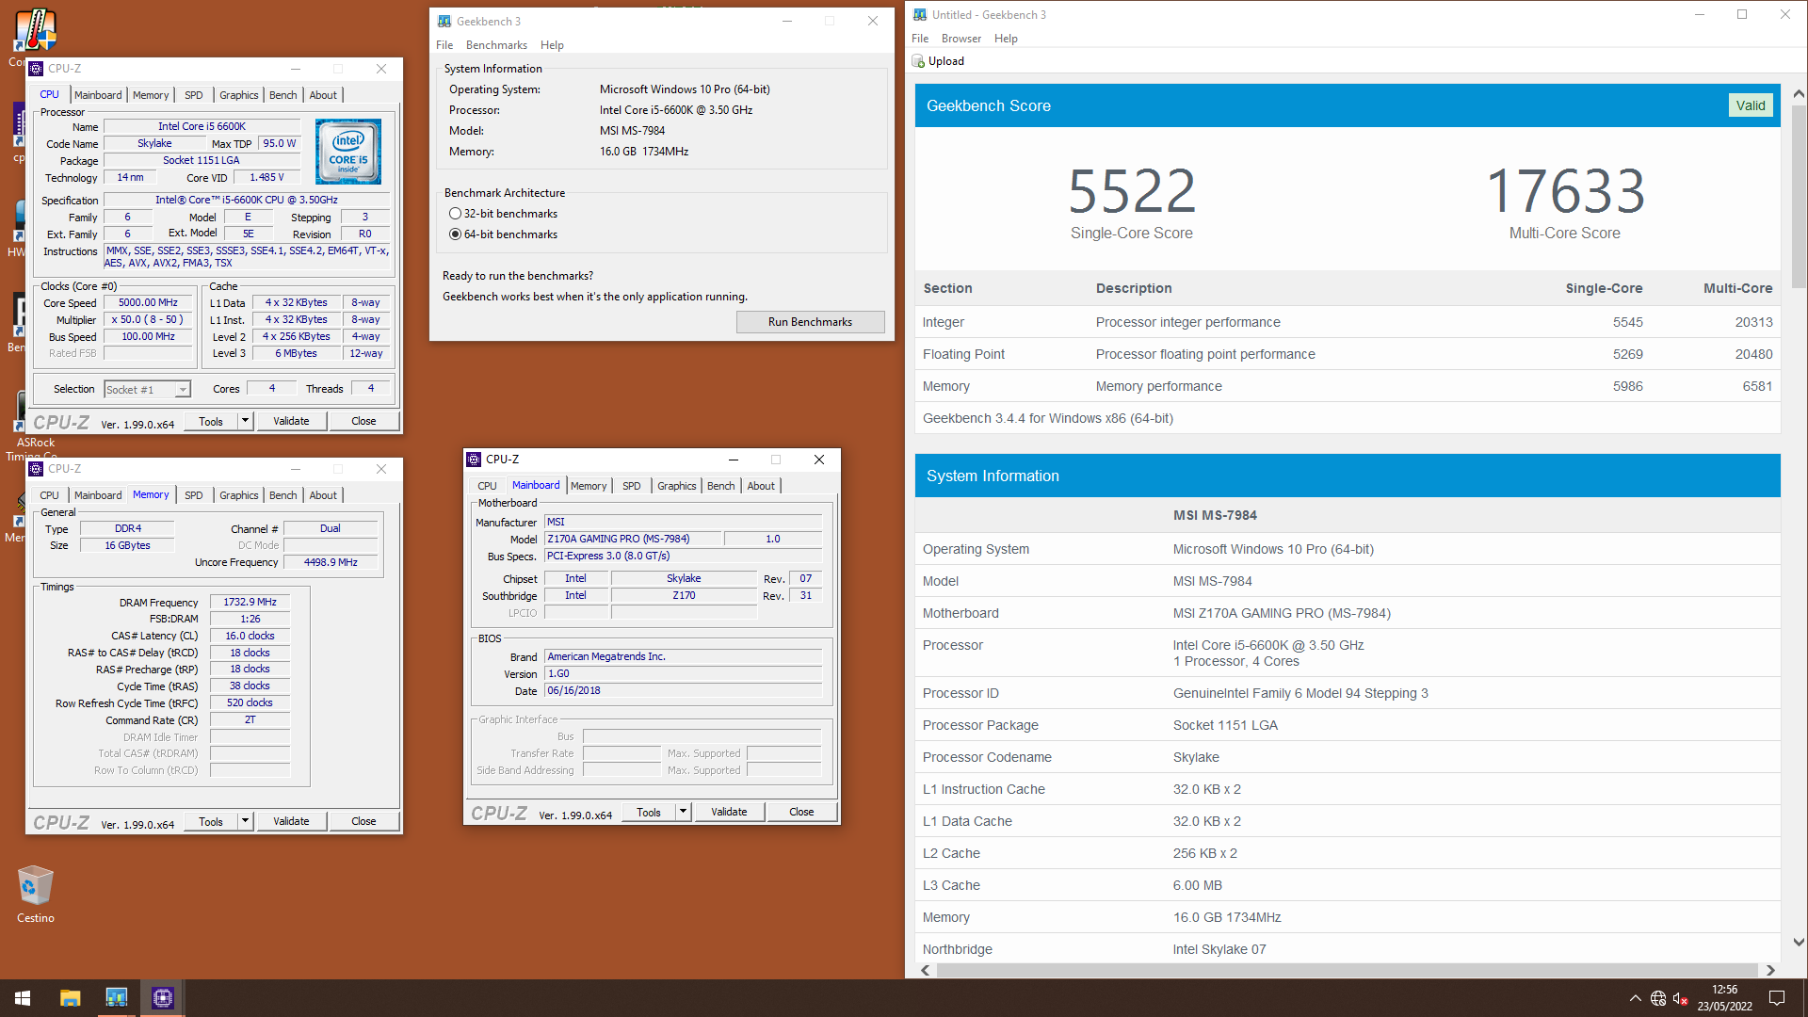Viewport: 1808px width, 1017px height.
Task: Click the DRAM Frequency value 1732.9 MHz
Action: coord(250,603)
